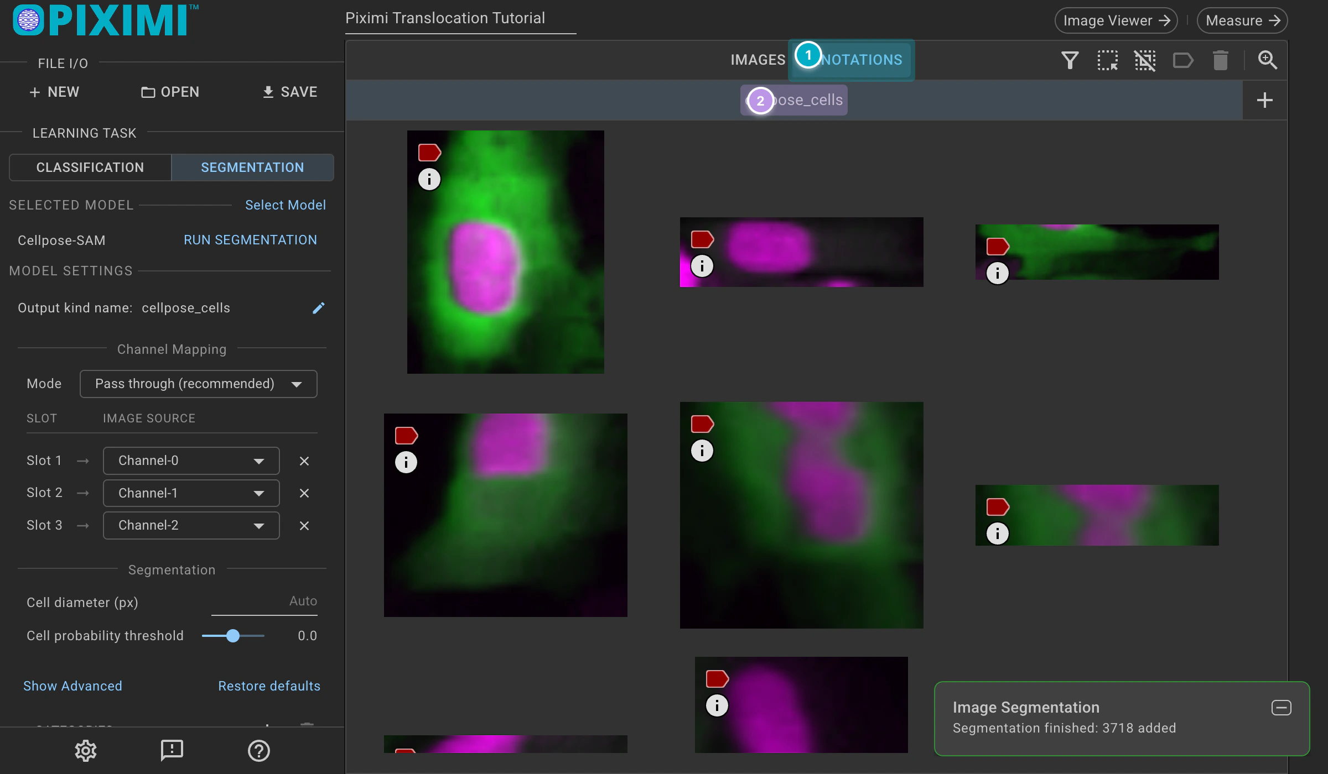Select the large top-left green cell thumbnail
This screenshot has height=774, width=1328.
click(506, 252)
